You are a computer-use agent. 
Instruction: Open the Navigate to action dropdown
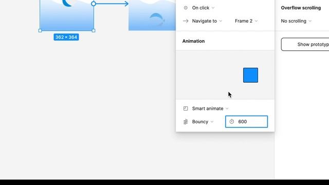coord(207,21)
